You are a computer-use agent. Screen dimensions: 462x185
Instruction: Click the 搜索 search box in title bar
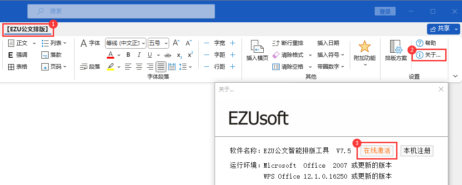click(121, 11)
